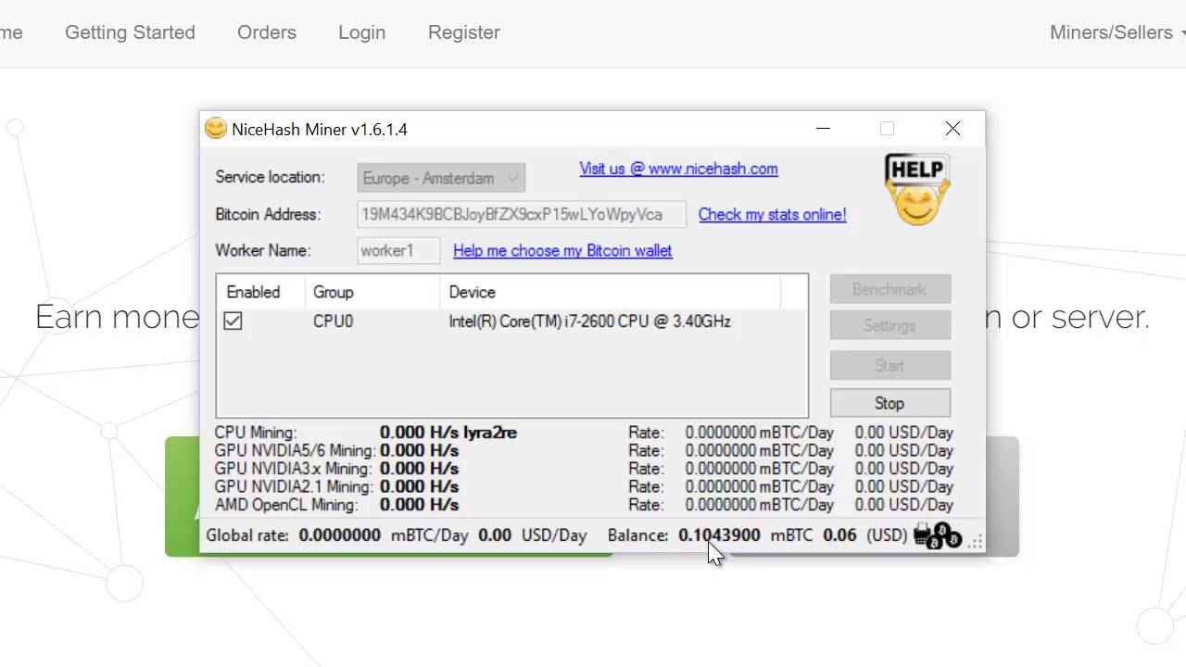Screen dimensions: 1186x667
Task: Minimize the NiceHash Miner window
Action: click(x=823, y=129)
